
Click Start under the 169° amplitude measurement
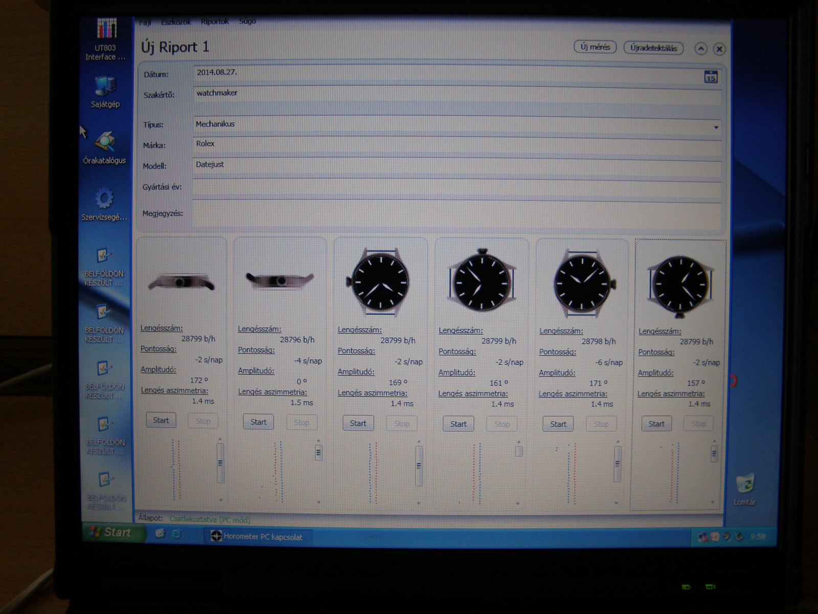coord(358,423)
